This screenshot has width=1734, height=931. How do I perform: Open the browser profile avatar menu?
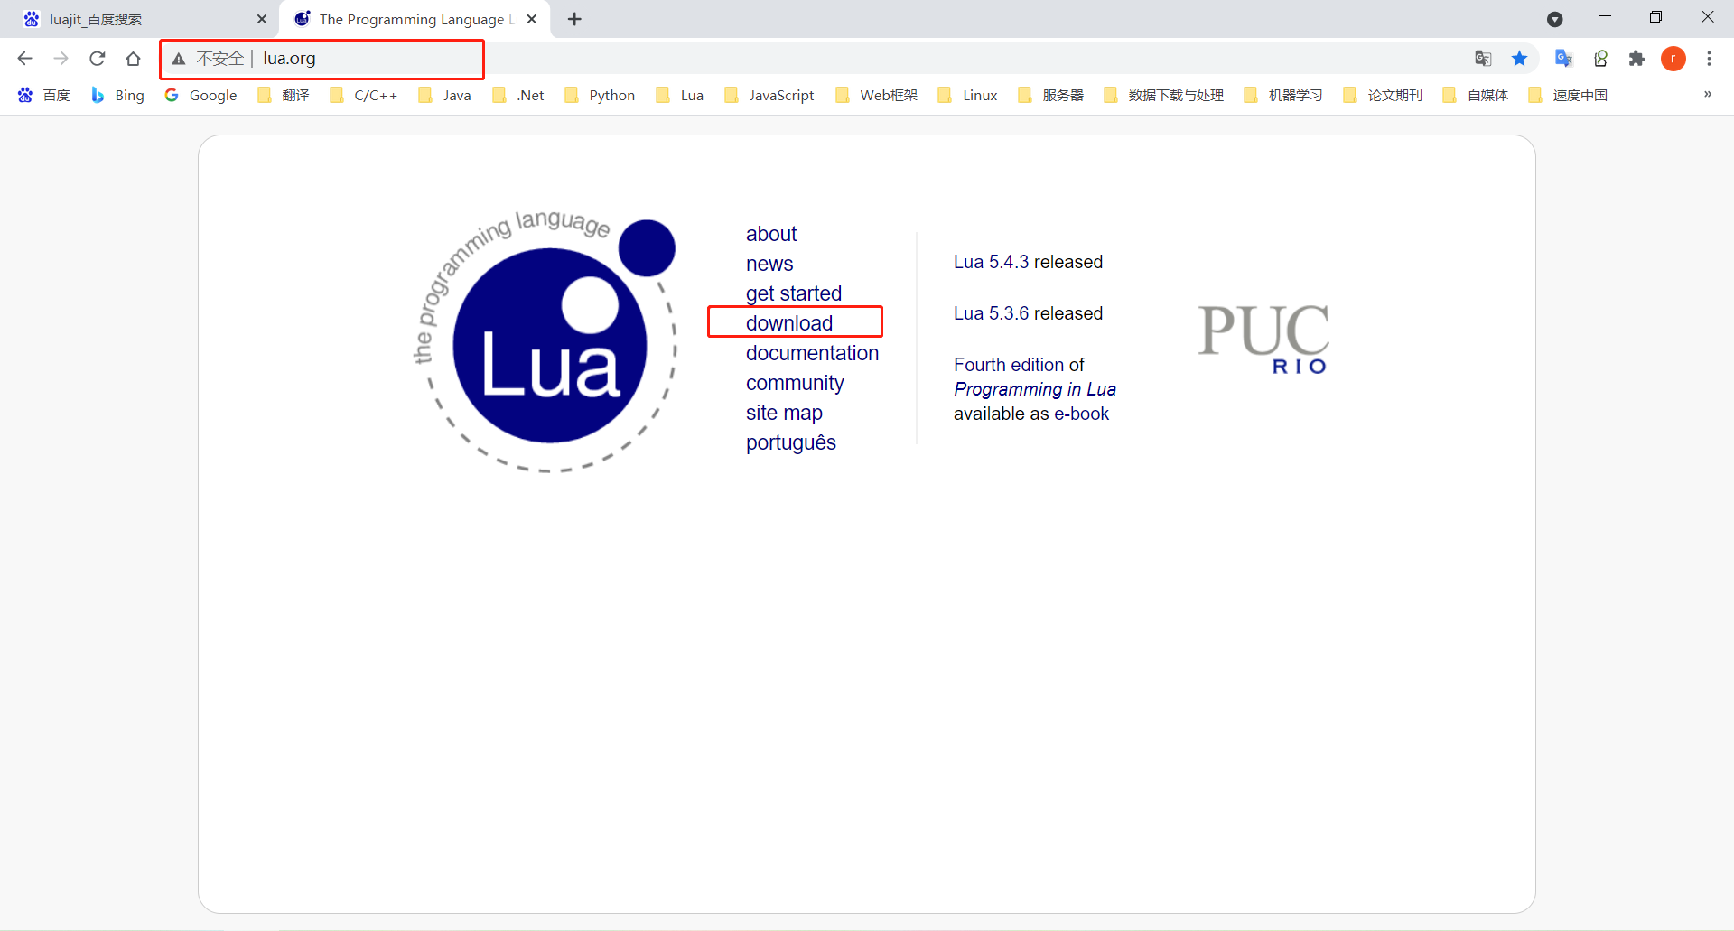(1673, 59)
